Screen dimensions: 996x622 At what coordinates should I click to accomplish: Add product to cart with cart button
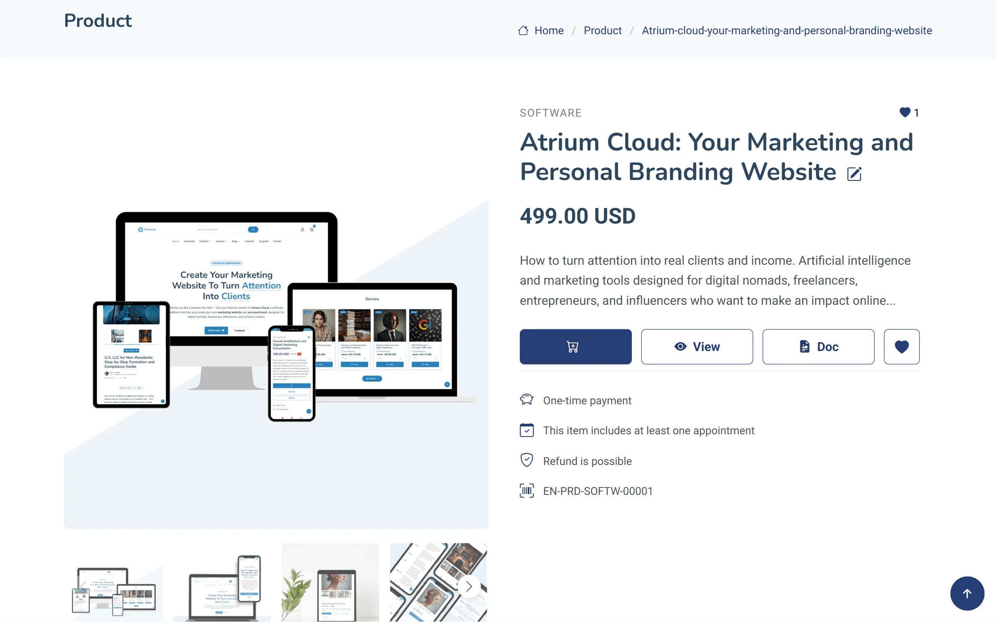pos(575,346)
